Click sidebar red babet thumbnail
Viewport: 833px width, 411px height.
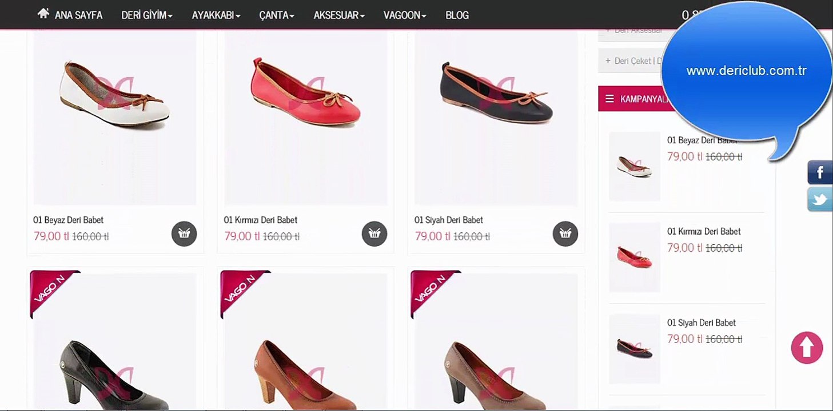[635, 257]
